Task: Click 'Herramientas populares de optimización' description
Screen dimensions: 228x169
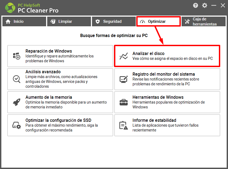Action: pos(168,105)
